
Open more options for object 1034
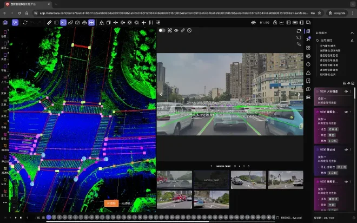(352, 91)
